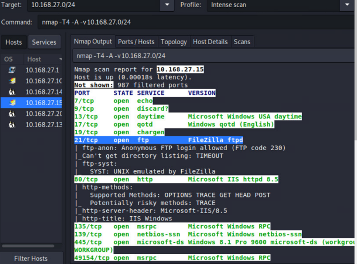Click the Services button
The image size is (357, 264).
(x=44, y=42)
